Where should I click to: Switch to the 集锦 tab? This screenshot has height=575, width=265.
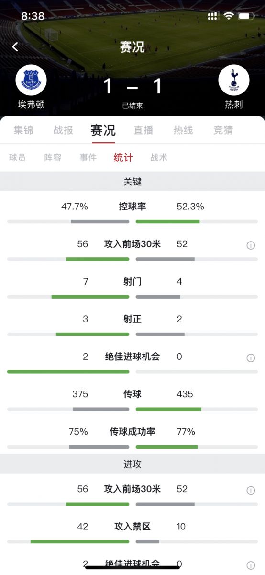coord(23,130)
